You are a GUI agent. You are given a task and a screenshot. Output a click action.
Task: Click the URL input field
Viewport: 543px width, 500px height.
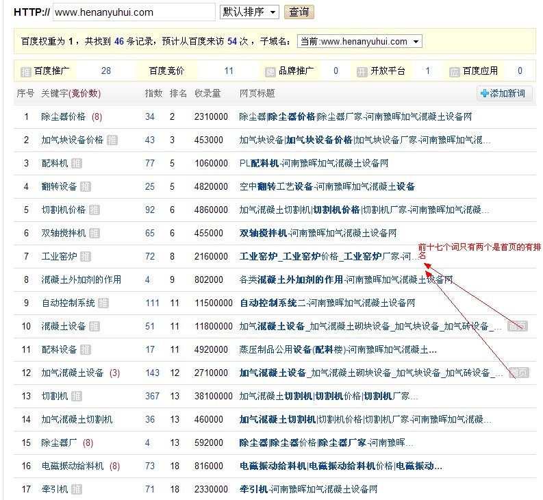(x=134, y=12)
